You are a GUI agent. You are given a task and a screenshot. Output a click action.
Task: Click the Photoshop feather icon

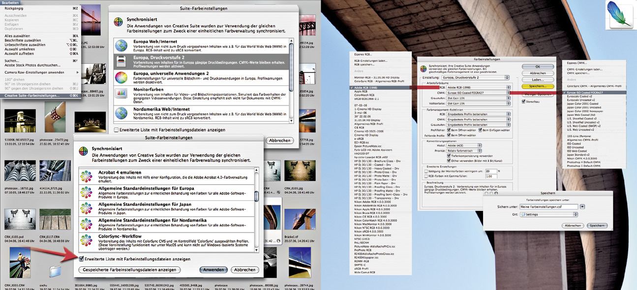pos(620,15)
